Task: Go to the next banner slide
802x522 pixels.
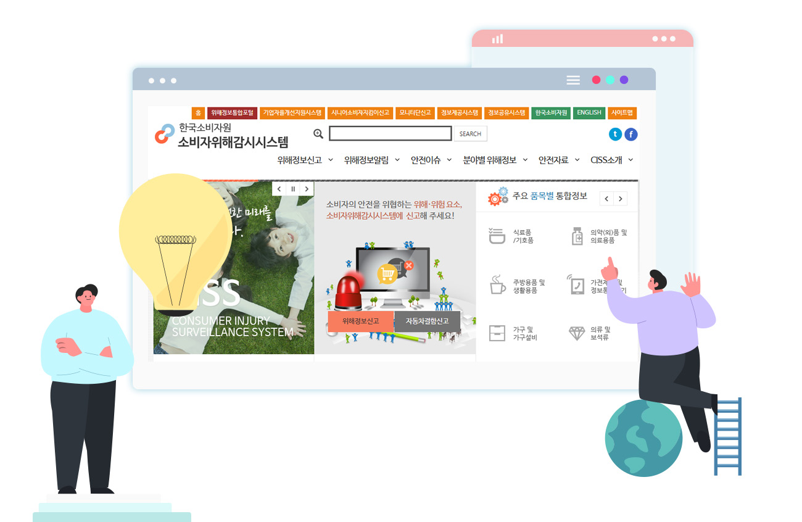Action: [x=307, y=189]
